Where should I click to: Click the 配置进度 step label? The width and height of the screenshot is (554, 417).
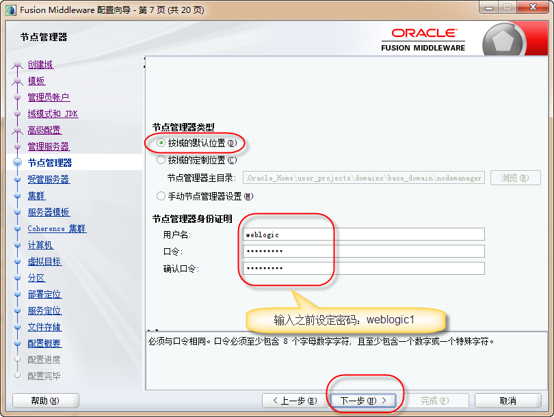tap(44, 360)
